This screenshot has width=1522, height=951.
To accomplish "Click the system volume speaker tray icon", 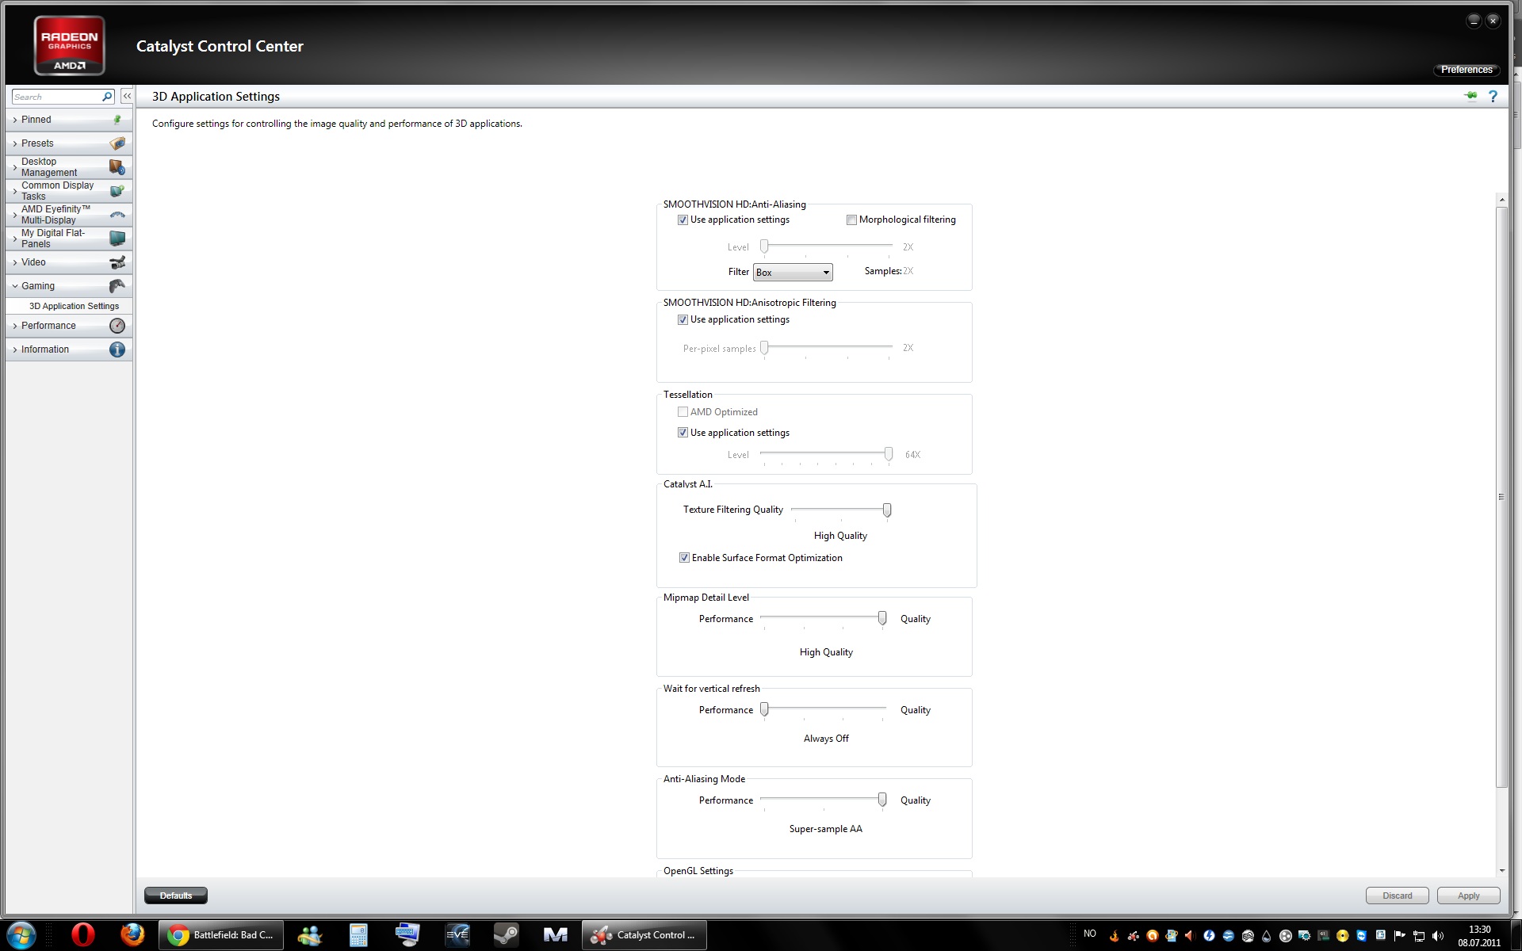I will click(1438, 936).
